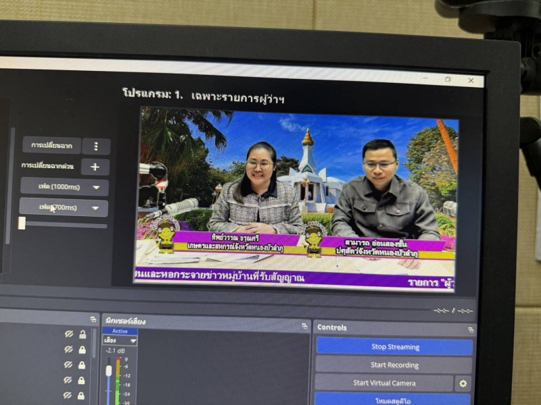541x405 pixels.
Task: Pop out the Controls dock panel
Action: pyautogui.click(x=470, y=329)
